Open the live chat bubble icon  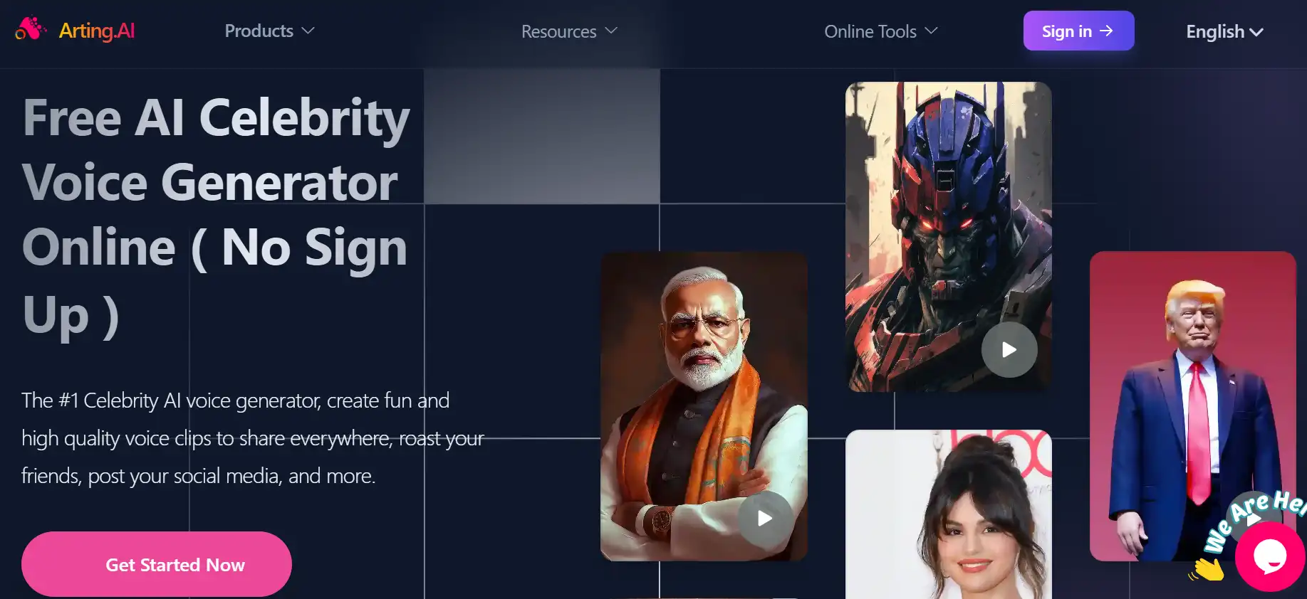[1270, 556]
